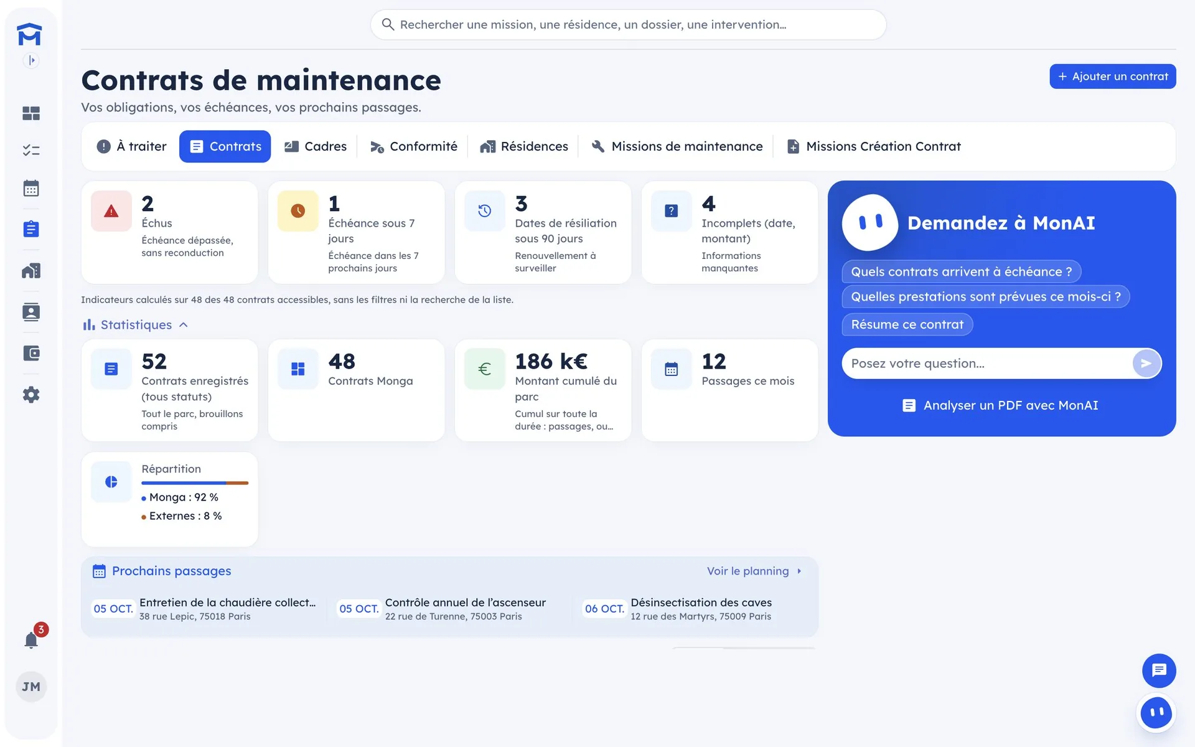Click Analyser un PDF avec MonAI

click(x=1001, y=406)
